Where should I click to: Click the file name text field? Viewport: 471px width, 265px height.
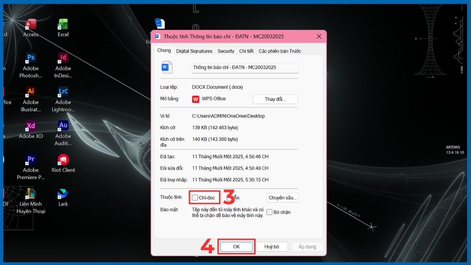pyautogui.click(x=245, y=68)
